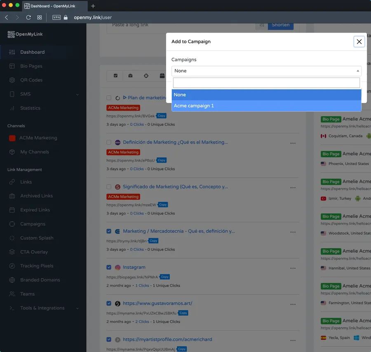The height and width of the screenshot is (352, 371).
Task: Uncheck the Marketing / Mercadotecnia link
Action: click(x=109, y=231)
